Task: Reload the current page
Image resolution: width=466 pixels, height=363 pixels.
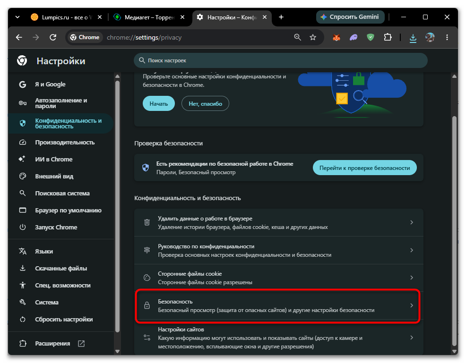Action: click(x=53, y=37)
